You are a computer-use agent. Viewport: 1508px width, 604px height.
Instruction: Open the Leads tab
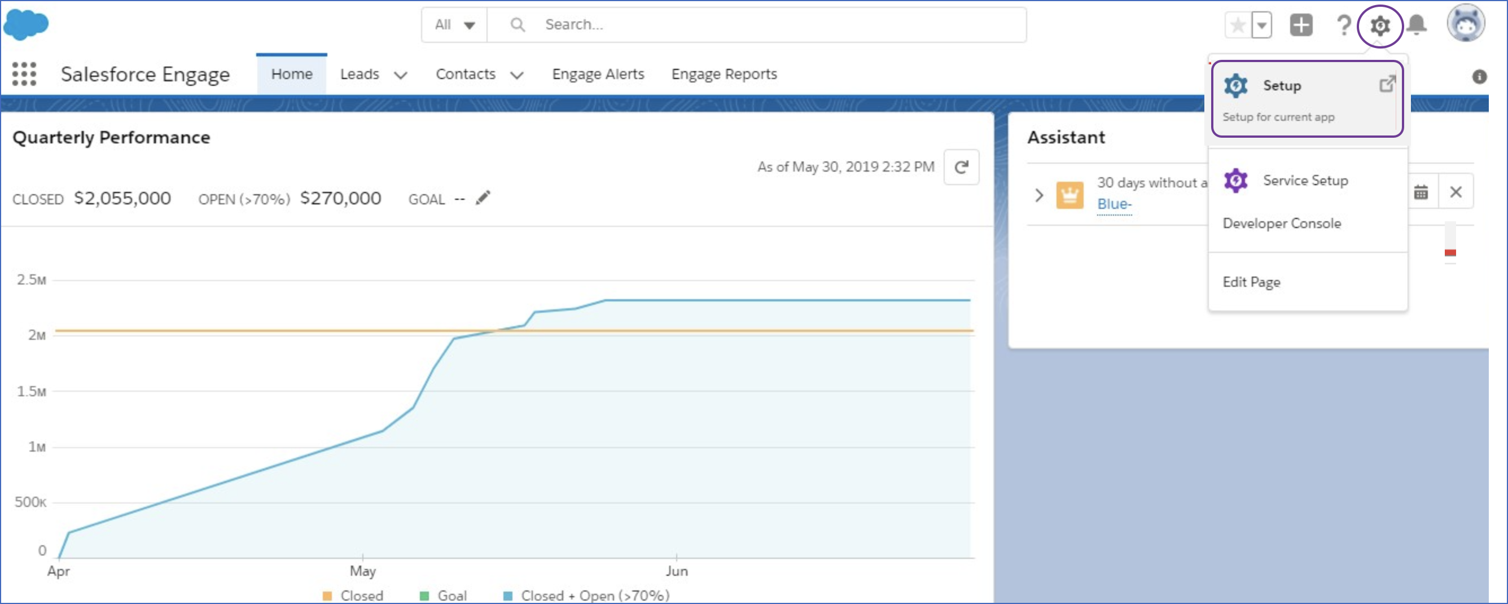coord(360,75)
